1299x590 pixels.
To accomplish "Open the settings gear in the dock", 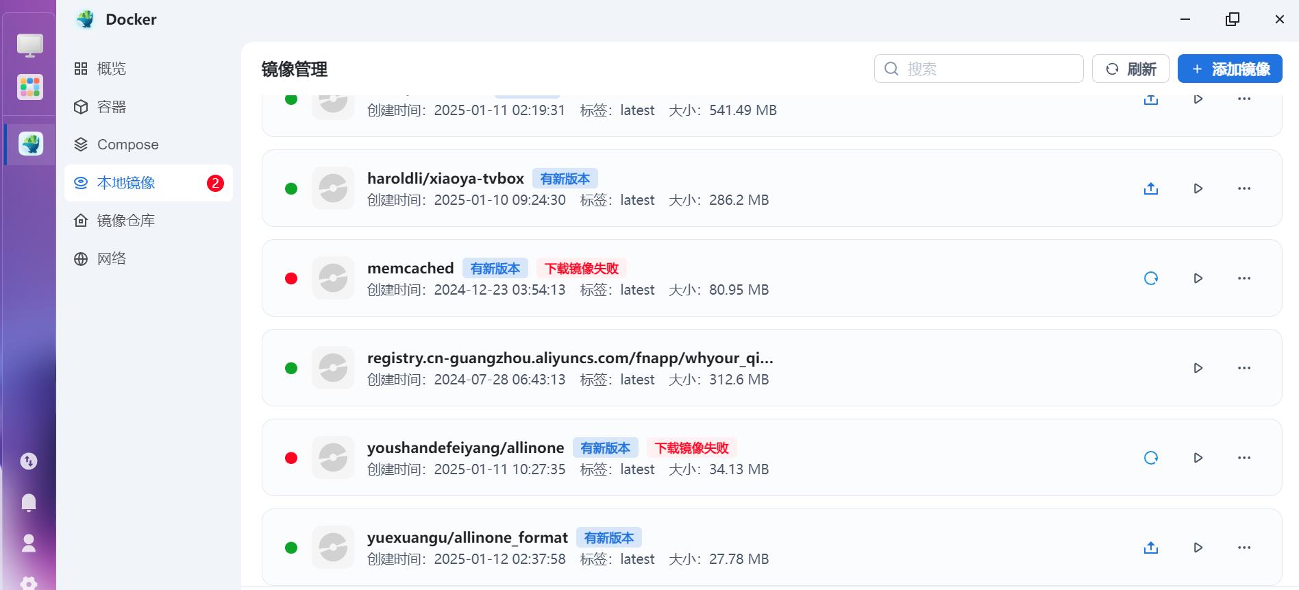I will click(x=29, y=583).
